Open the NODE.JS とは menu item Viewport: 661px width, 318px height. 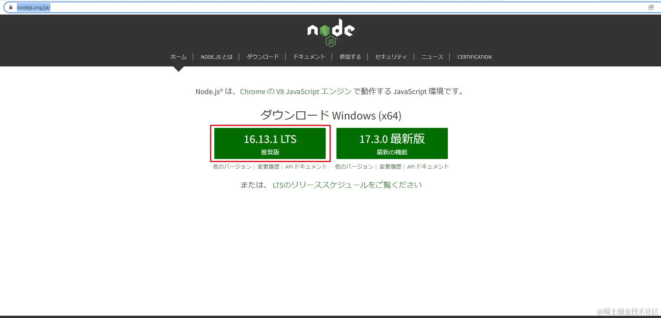point(217,57)
